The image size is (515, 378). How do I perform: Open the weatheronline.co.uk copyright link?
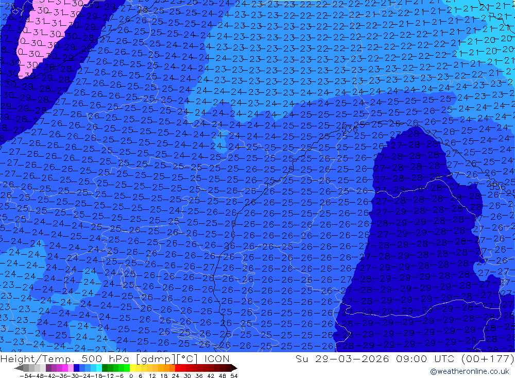(x=469, y=371)
